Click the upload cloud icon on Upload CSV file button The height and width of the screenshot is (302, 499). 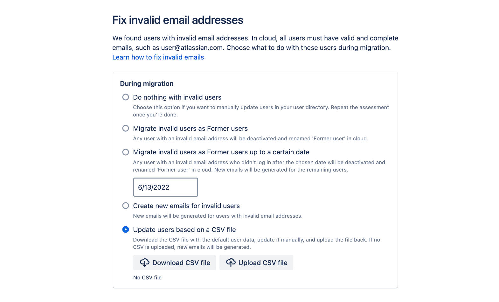[x=231, y=263]
